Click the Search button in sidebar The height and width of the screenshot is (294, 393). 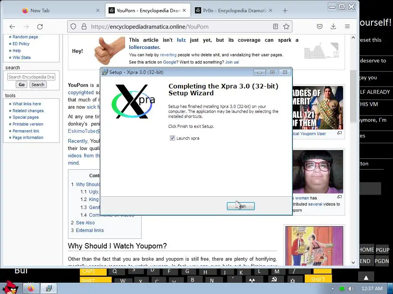[x=38, y=85]
